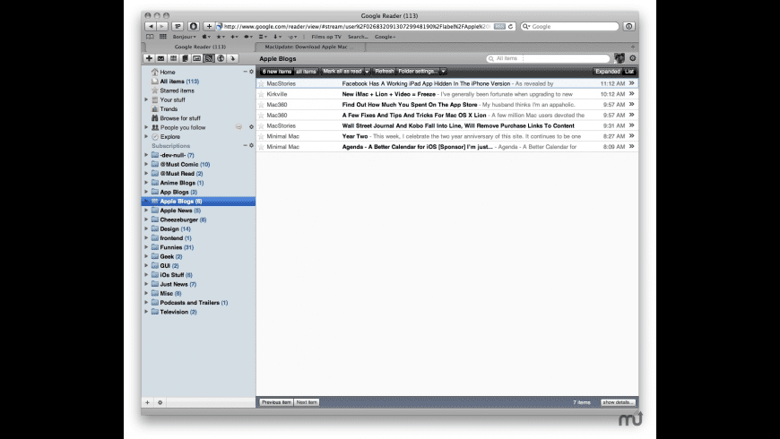Viewport: 780px width, 439px height.
Task: Open Home in the sidebar
Action: coord(167,72)
